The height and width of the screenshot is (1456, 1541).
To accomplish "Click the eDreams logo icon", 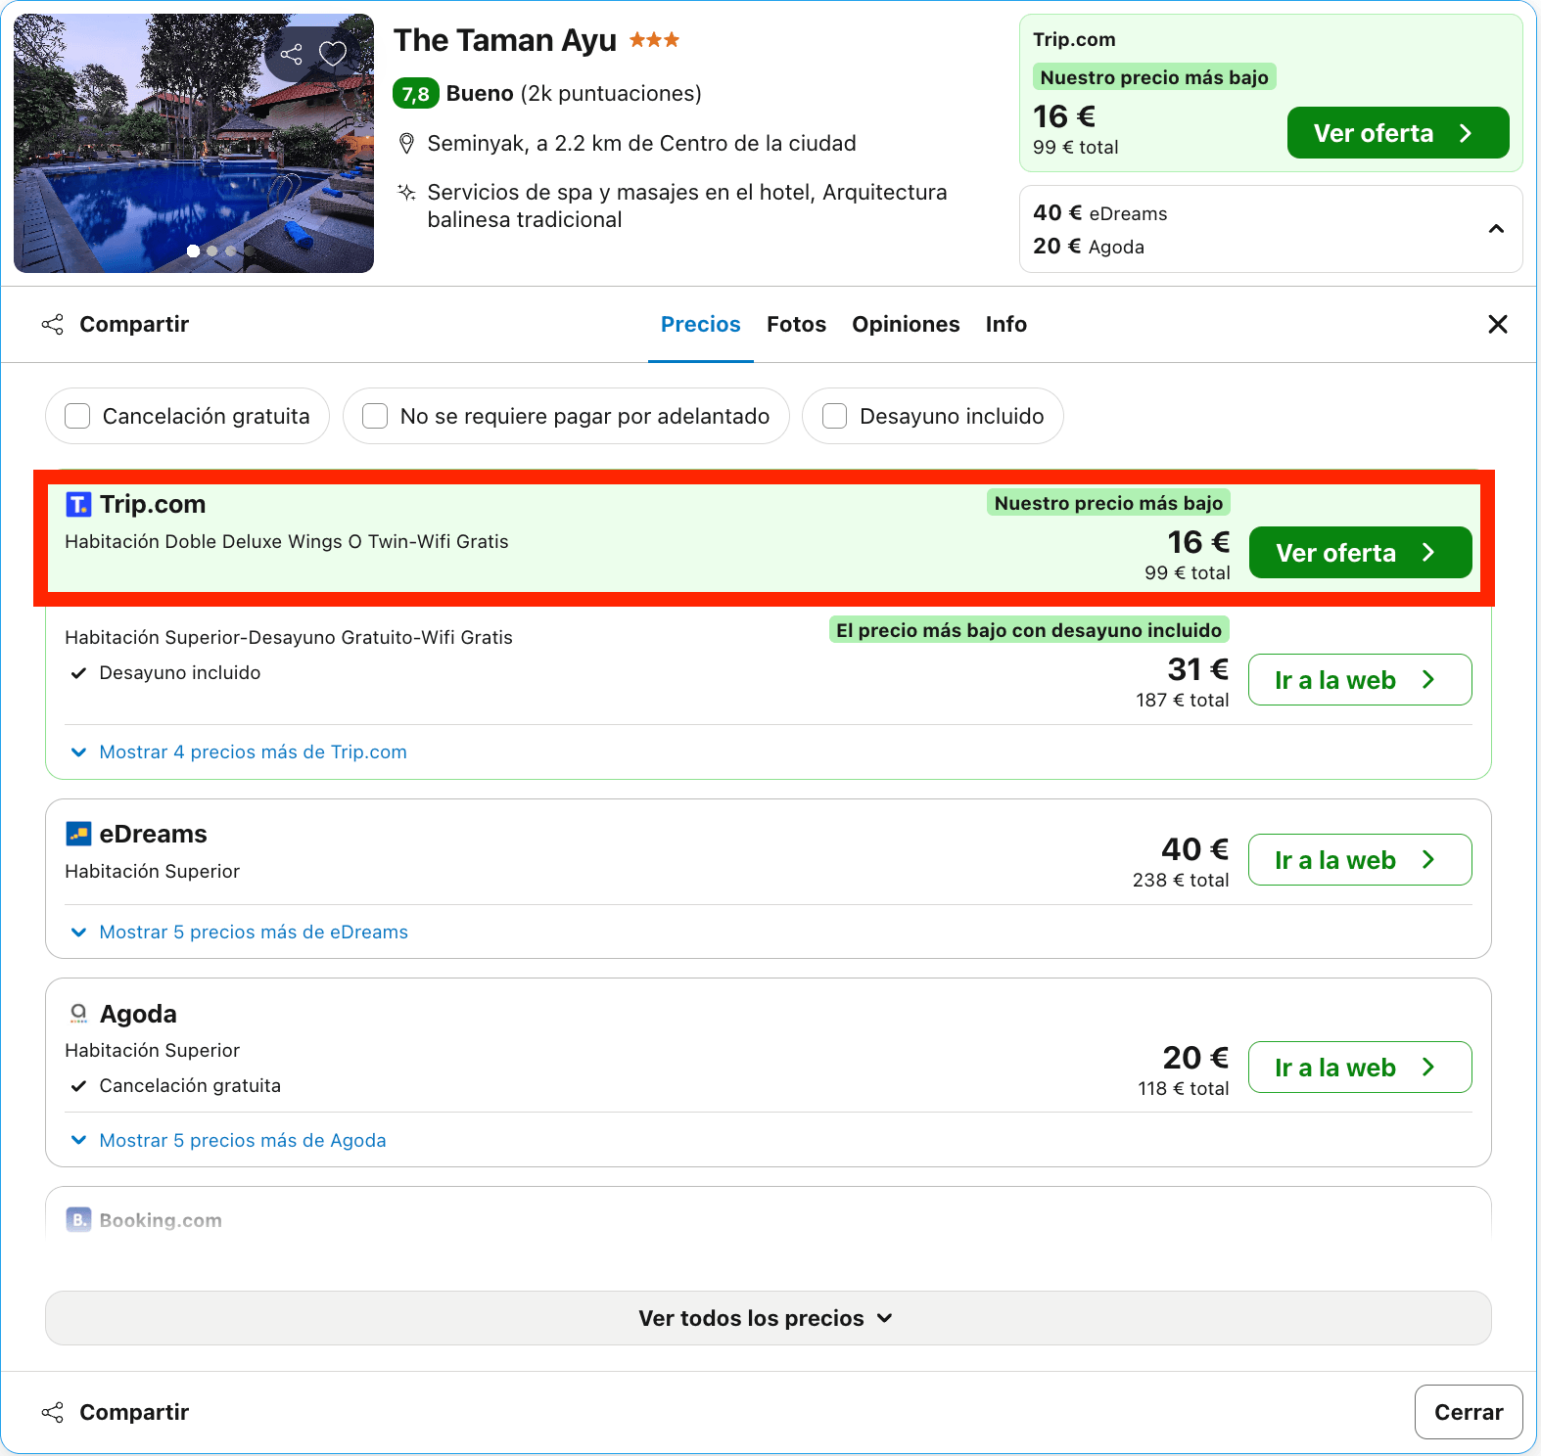I will pos(78,834).
